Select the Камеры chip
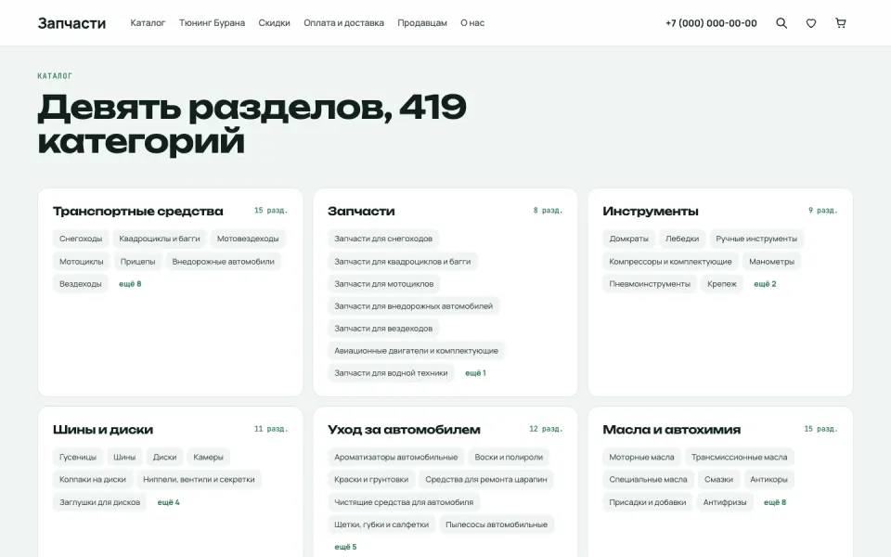The height and width of the screenshot is (557, 891). pos(209,457)
